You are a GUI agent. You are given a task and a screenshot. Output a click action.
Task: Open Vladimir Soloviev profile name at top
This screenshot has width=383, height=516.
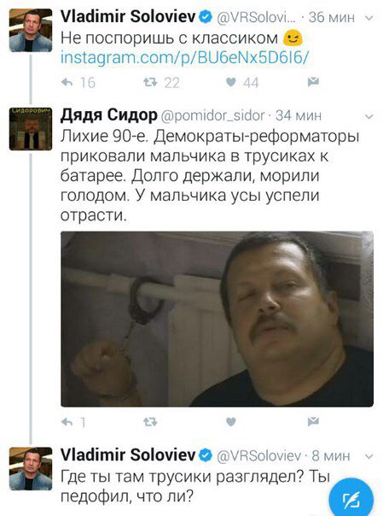click(128, 16)
